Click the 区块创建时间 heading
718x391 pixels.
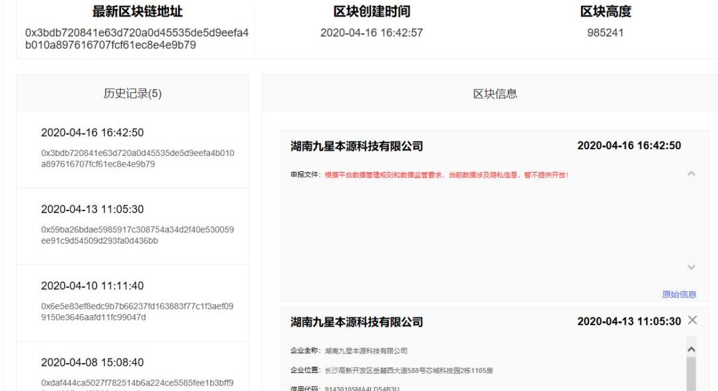372,11
